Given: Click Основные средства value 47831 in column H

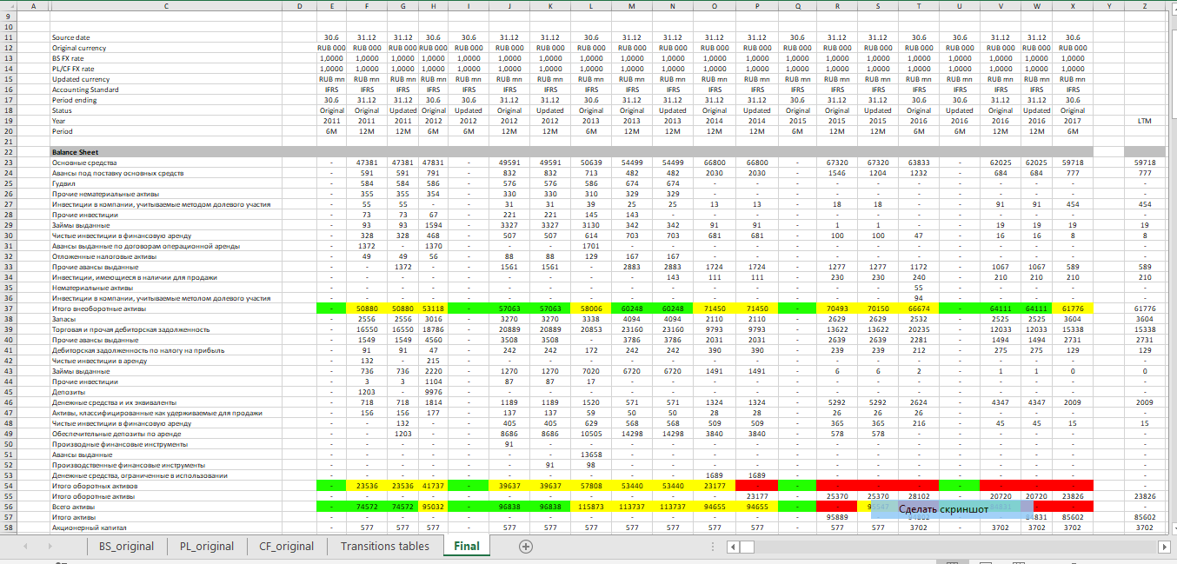Looking at the screenshot, I should [432, 163].
